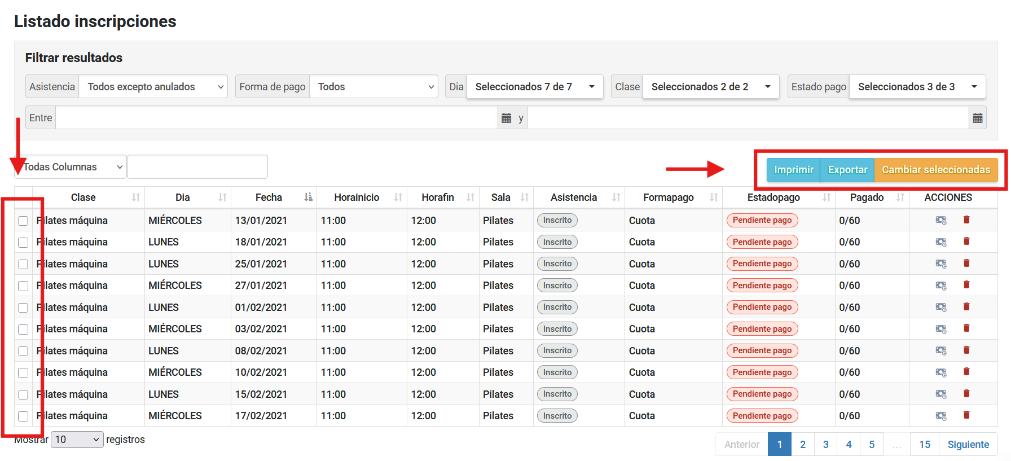This screenshot has height=461, width=1011.
Task: Delete the 17/02/2021 inscription with trash icon
Action: click(x=966, y=415)
